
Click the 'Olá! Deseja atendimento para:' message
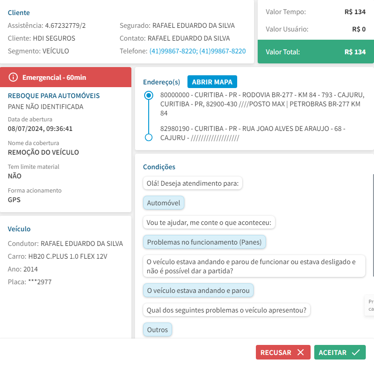click(x=192, y=183)
